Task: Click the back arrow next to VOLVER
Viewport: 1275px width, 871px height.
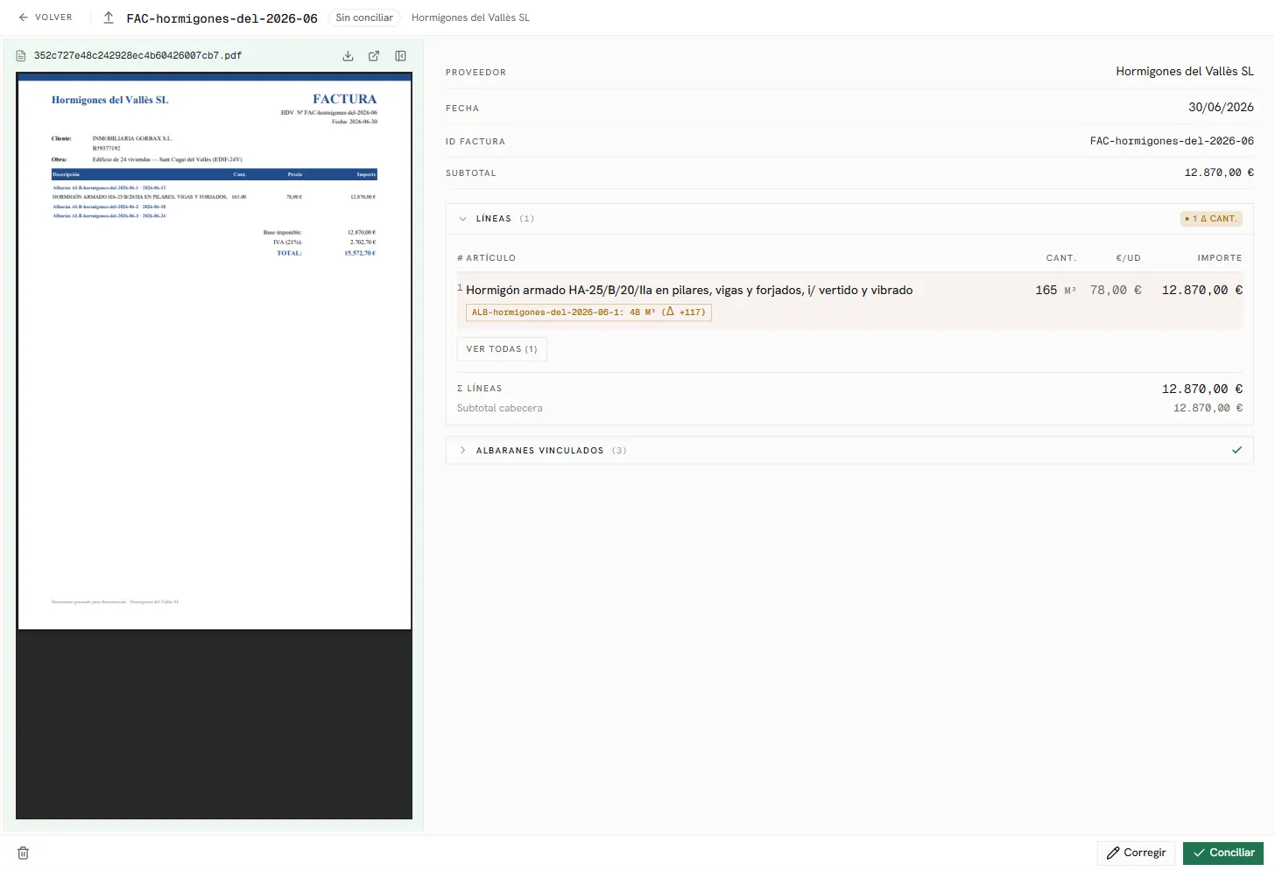Action: point(24,18)
